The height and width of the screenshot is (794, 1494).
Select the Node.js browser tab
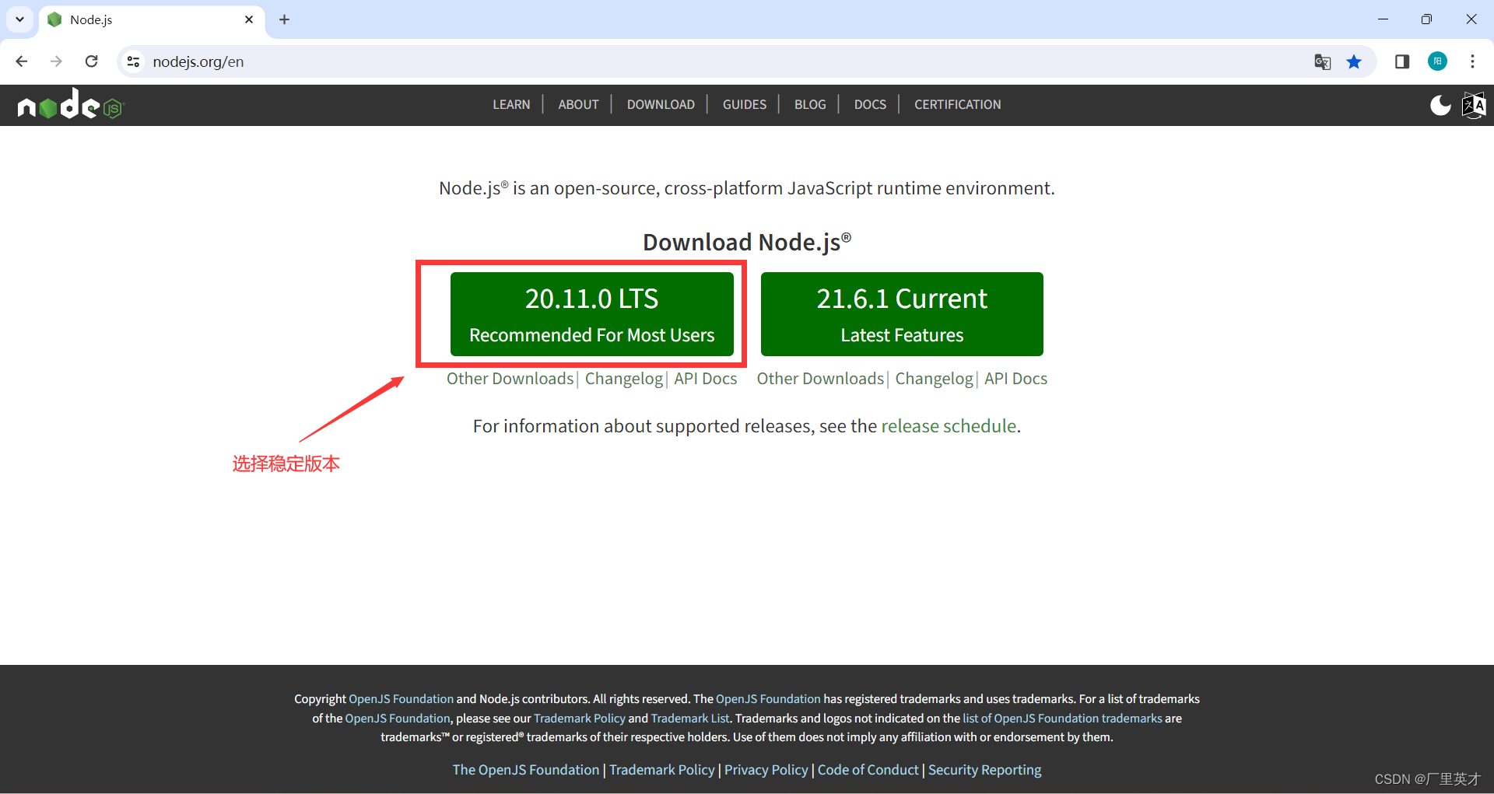(x=151, y=20)
